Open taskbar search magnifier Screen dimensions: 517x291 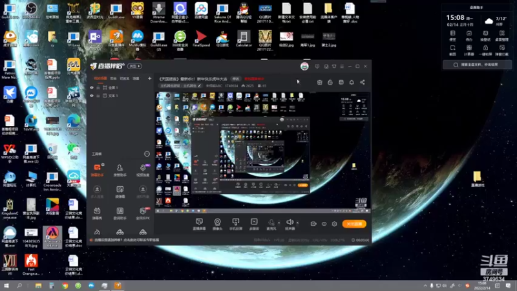19,285
